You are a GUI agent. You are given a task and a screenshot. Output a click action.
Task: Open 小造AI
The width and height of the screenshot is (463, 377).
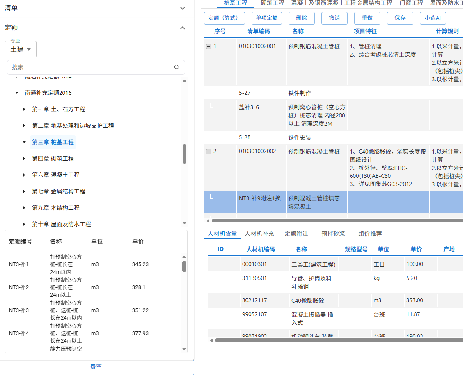coord(432,18)
